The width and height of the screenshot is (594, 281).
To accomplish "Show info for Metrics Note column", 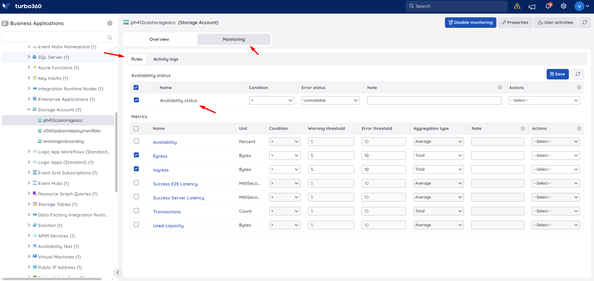I will pyautogui.click(x=523, y=128).
